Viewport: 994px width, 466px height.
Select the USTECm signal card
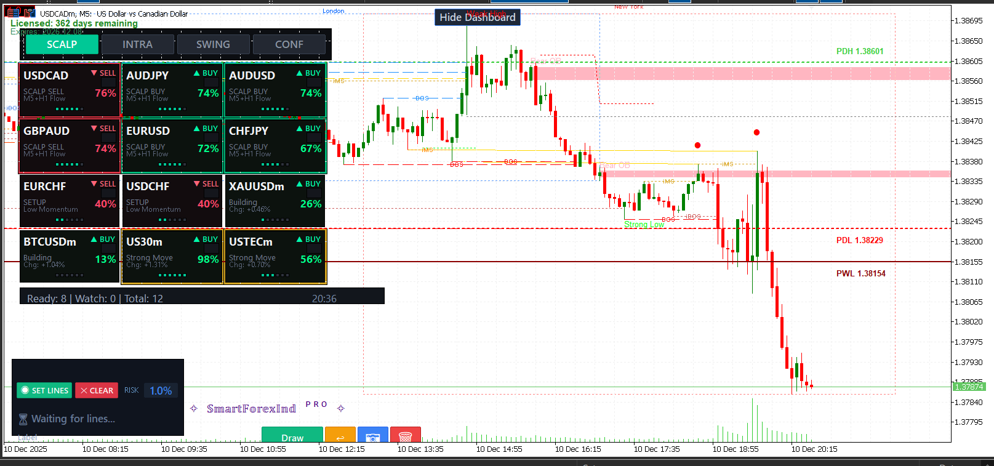tap(275, 256)
